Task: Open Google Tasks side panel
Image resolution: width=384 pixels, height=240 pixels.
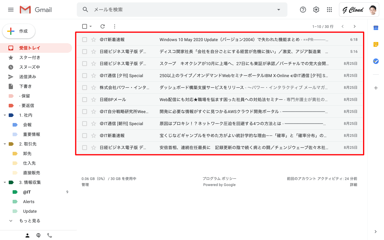Action: [376, 61]
